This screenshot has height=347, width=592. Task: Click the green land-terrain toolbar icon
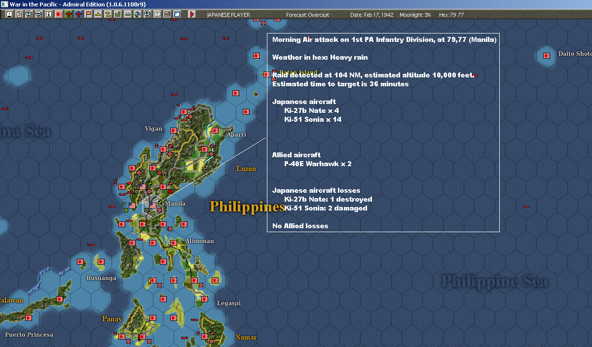[118, 14]
